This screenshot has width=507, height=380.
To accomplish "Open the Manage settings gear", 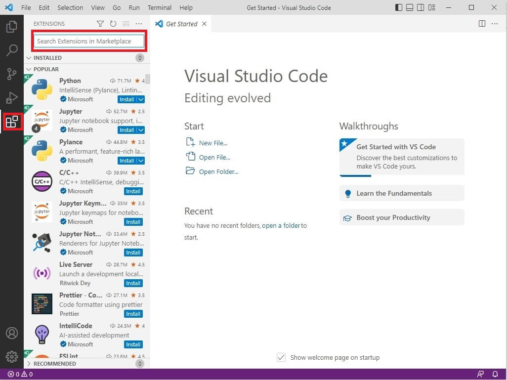I will 12,356.
